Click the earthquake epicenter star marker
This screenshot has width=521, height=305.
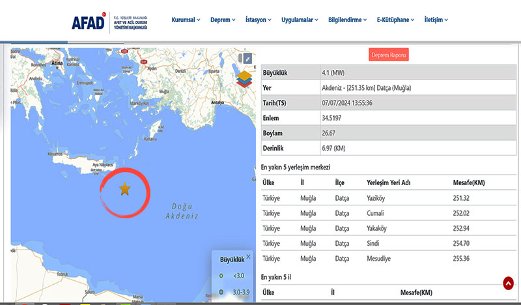[124, 189]
